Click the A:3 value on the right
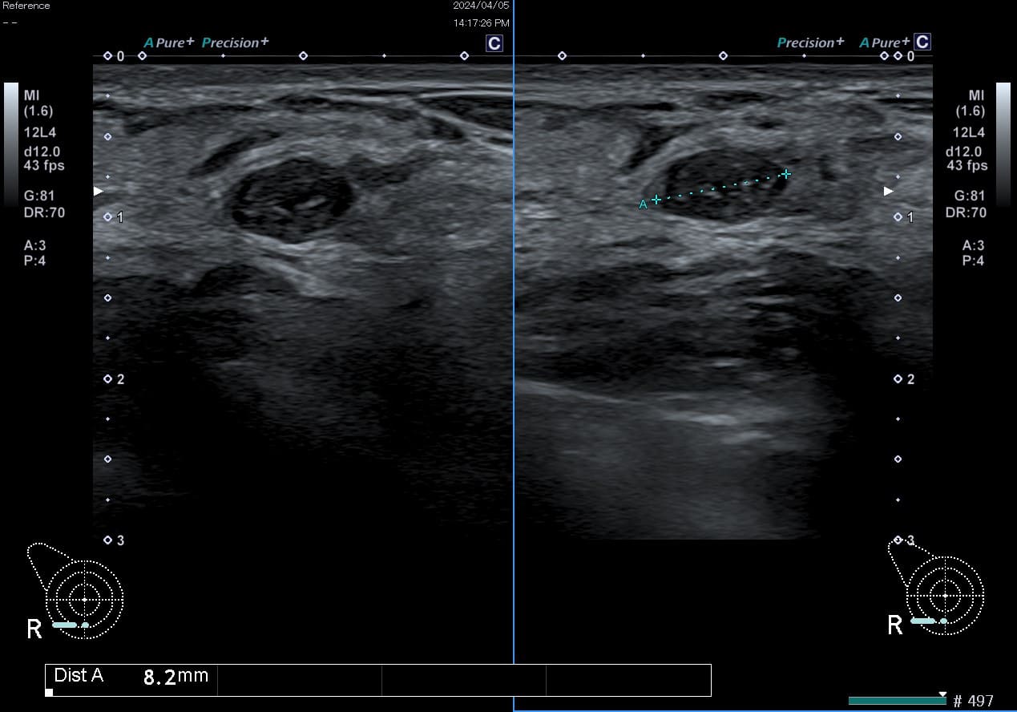The width and height of the screenshot is (1017, 712). [973, 245]
